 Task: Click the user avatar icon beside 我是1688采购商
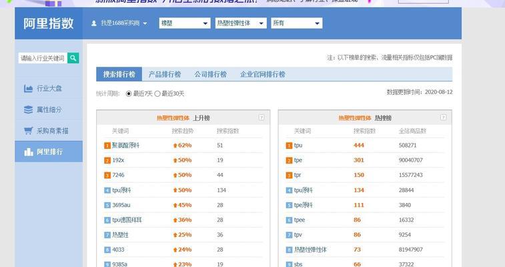(93, 23)
